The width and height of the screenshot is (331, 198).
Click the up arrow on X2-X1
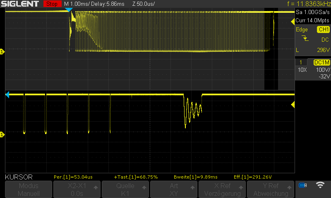(96, 187)
